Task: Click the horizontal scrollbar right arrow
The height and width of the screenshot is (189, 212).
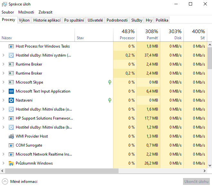Action: pyautogui.click(x=205, y=171)
